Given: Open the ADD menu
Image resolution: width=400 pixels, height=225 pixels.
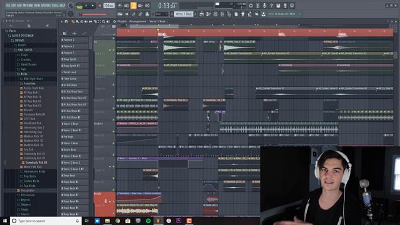Looking at the screenshot, I should [x=19, y=6].
